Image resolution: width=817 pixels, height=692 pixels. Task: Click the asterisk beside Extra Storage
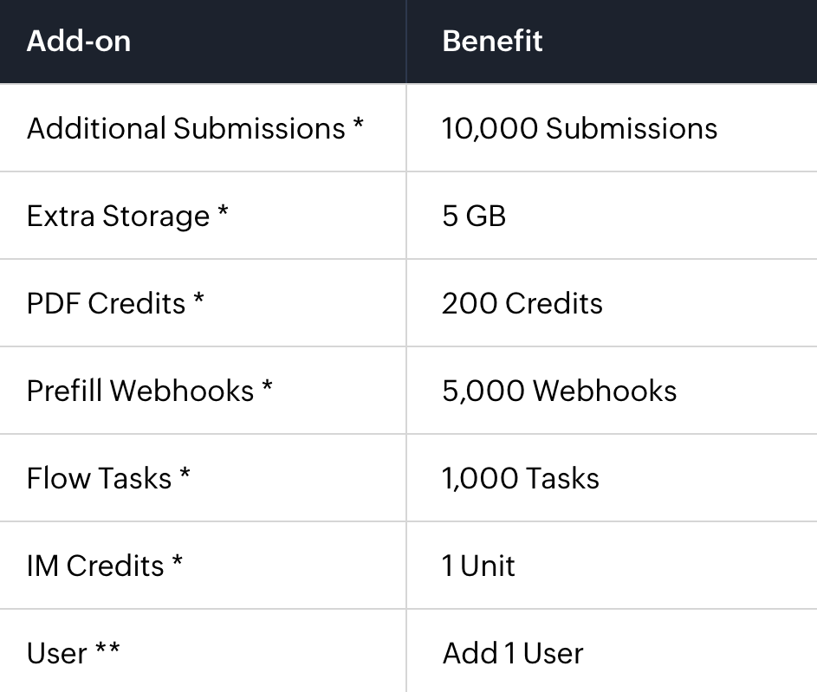pos(223,211)
